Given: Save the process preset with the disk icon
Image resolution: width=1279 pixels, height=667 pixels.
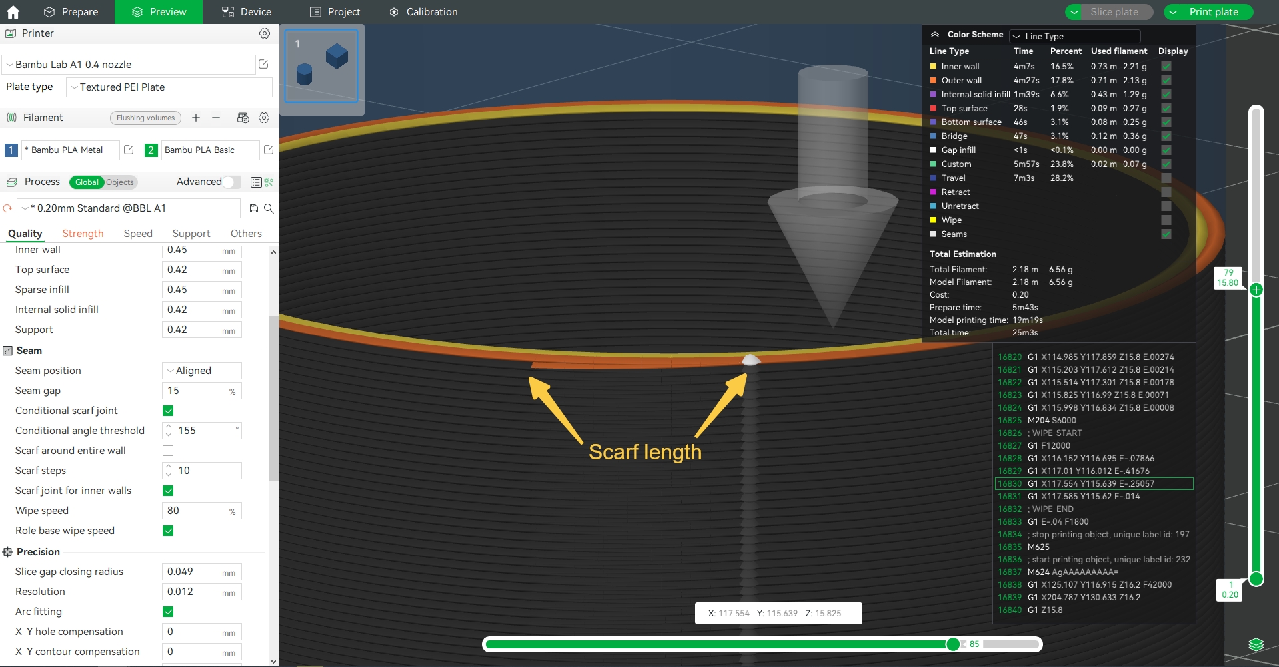Looking at the screenshot, I should point(253,208).
